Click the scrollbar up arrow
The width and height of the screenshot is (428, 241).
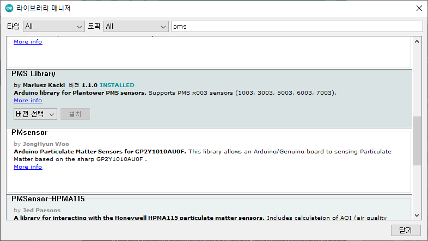point(417,41)
